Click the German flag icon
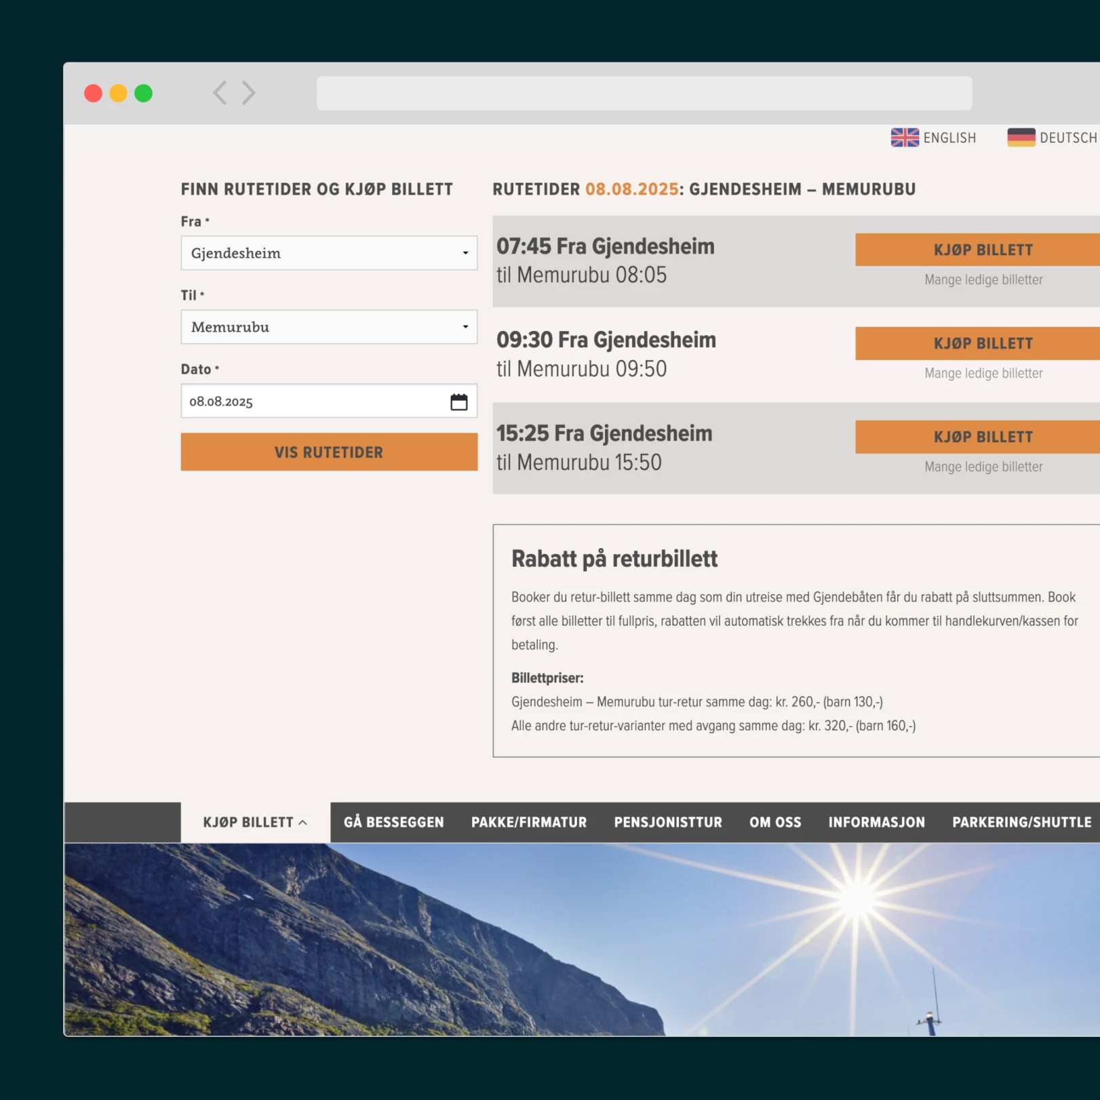 (1021, 138)
